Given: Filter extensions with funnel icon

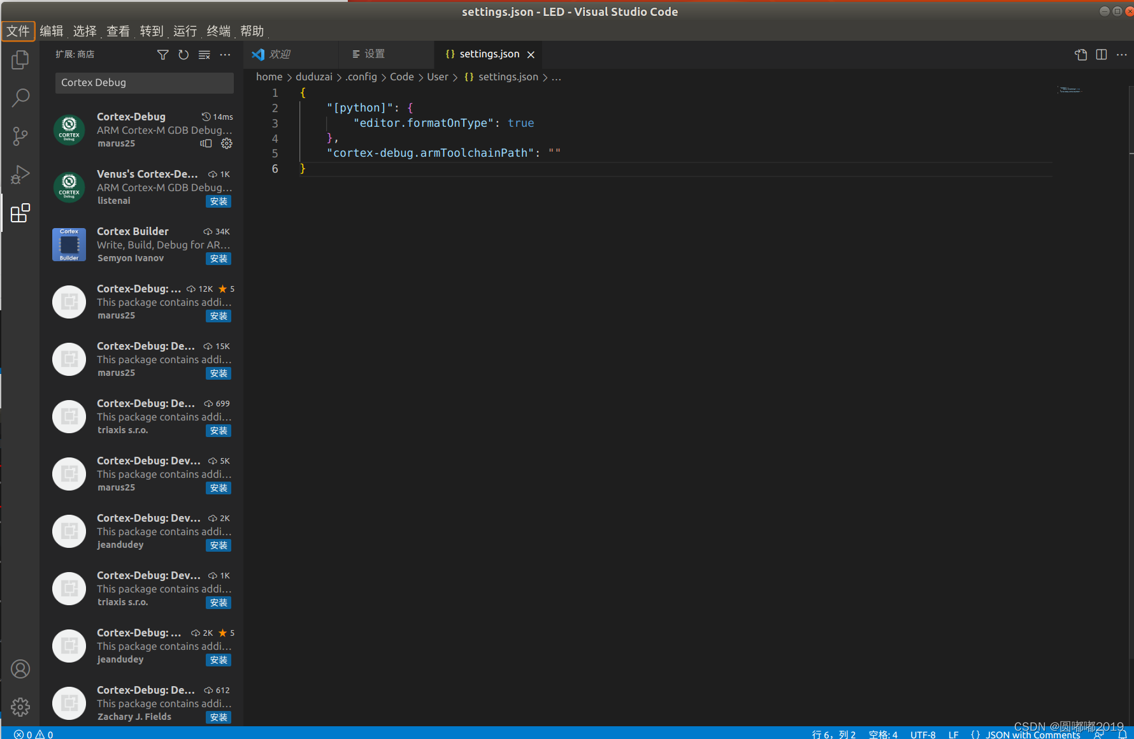Looking at the screenshot, I should (x=163, y=55).
